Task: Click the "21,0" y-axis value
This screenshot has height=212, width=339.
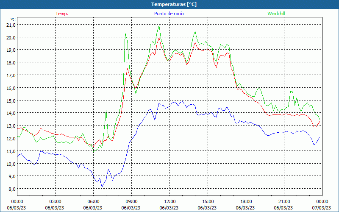Action: [x=11, y=25]
